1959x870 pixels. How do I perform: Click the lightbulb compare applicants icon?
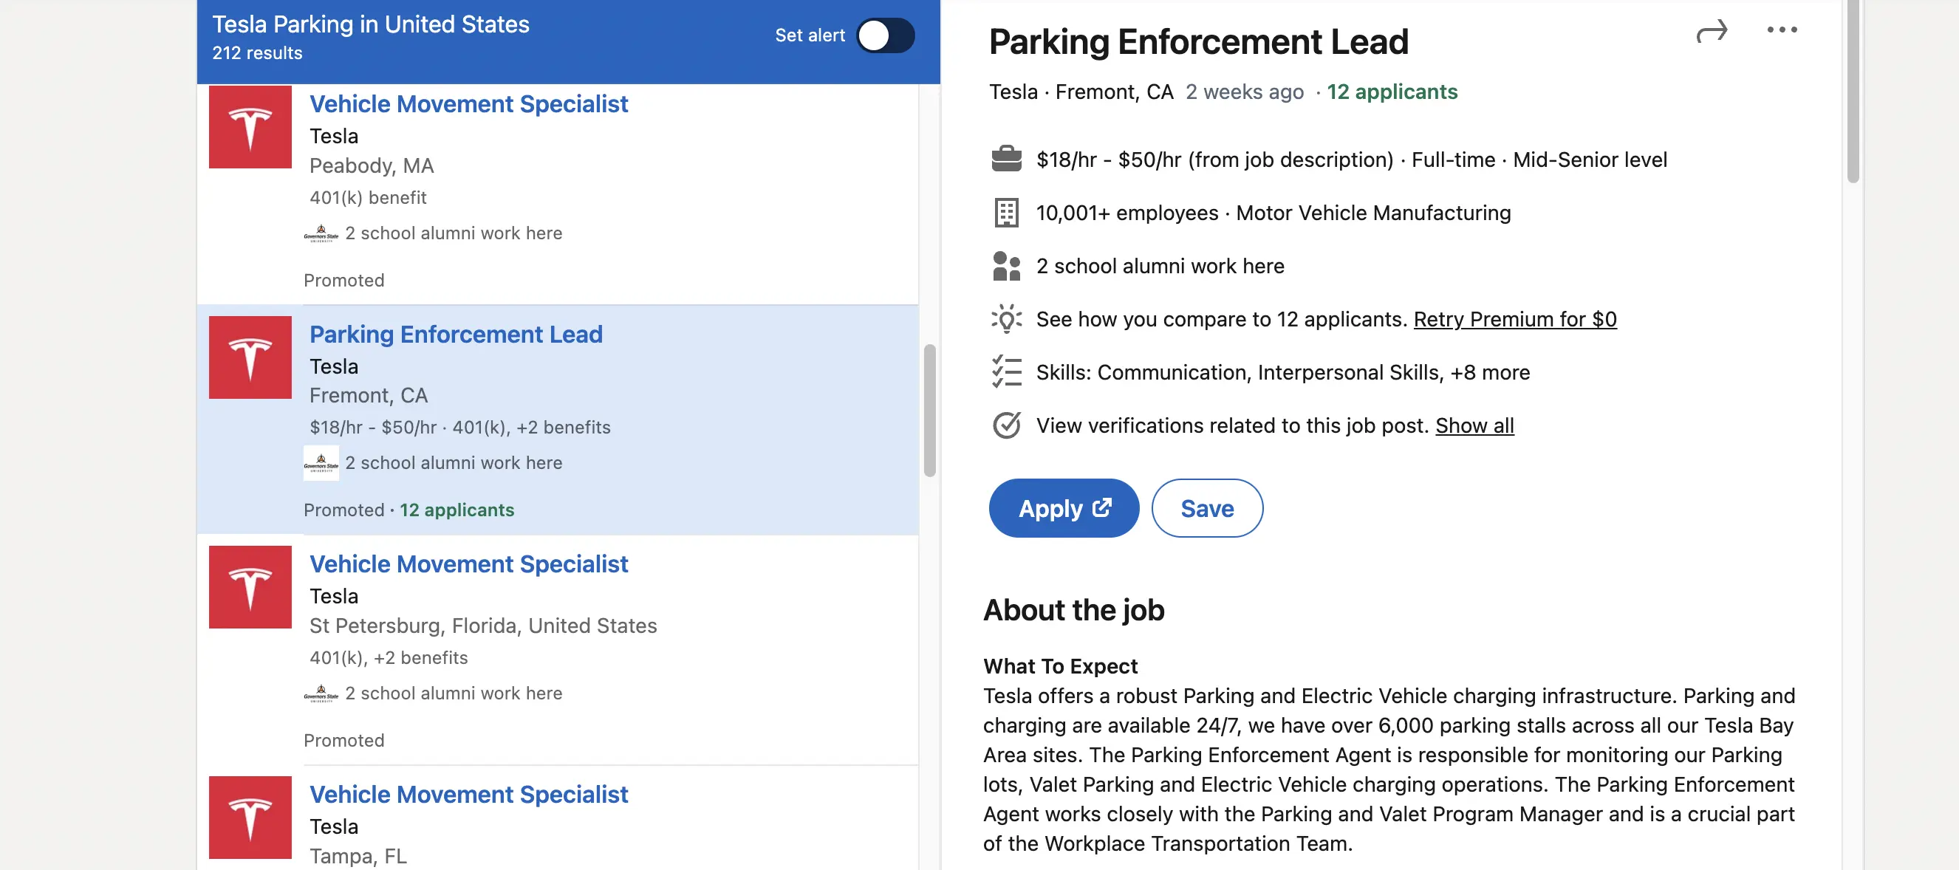click(1006, 319)
